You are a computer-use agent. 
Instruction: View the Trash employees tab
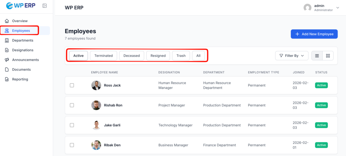[181, 56]
